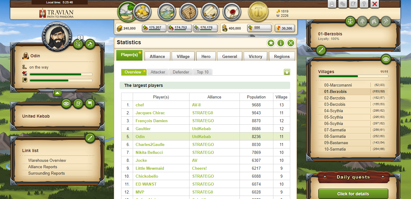The height and width of the screenshot is (199, 411).
Task: Open alliance notepad icon above United Kebab
Action: click(78, 104)
